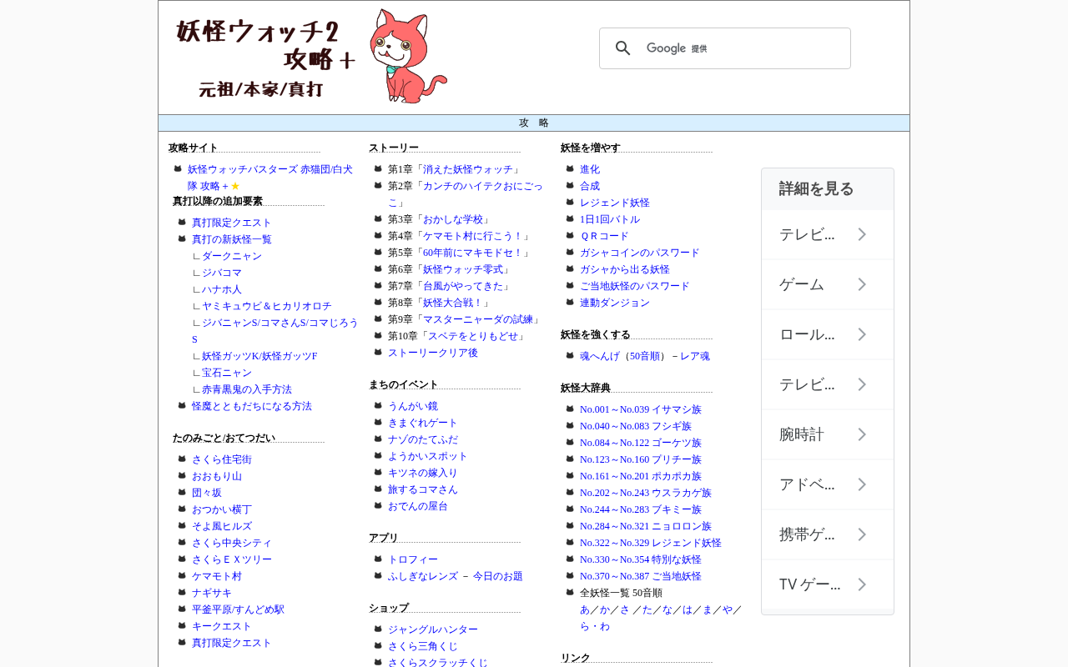Click the yellow star beside 攻略+
The image size is (1068, 667).
click(x=235, y=186)
